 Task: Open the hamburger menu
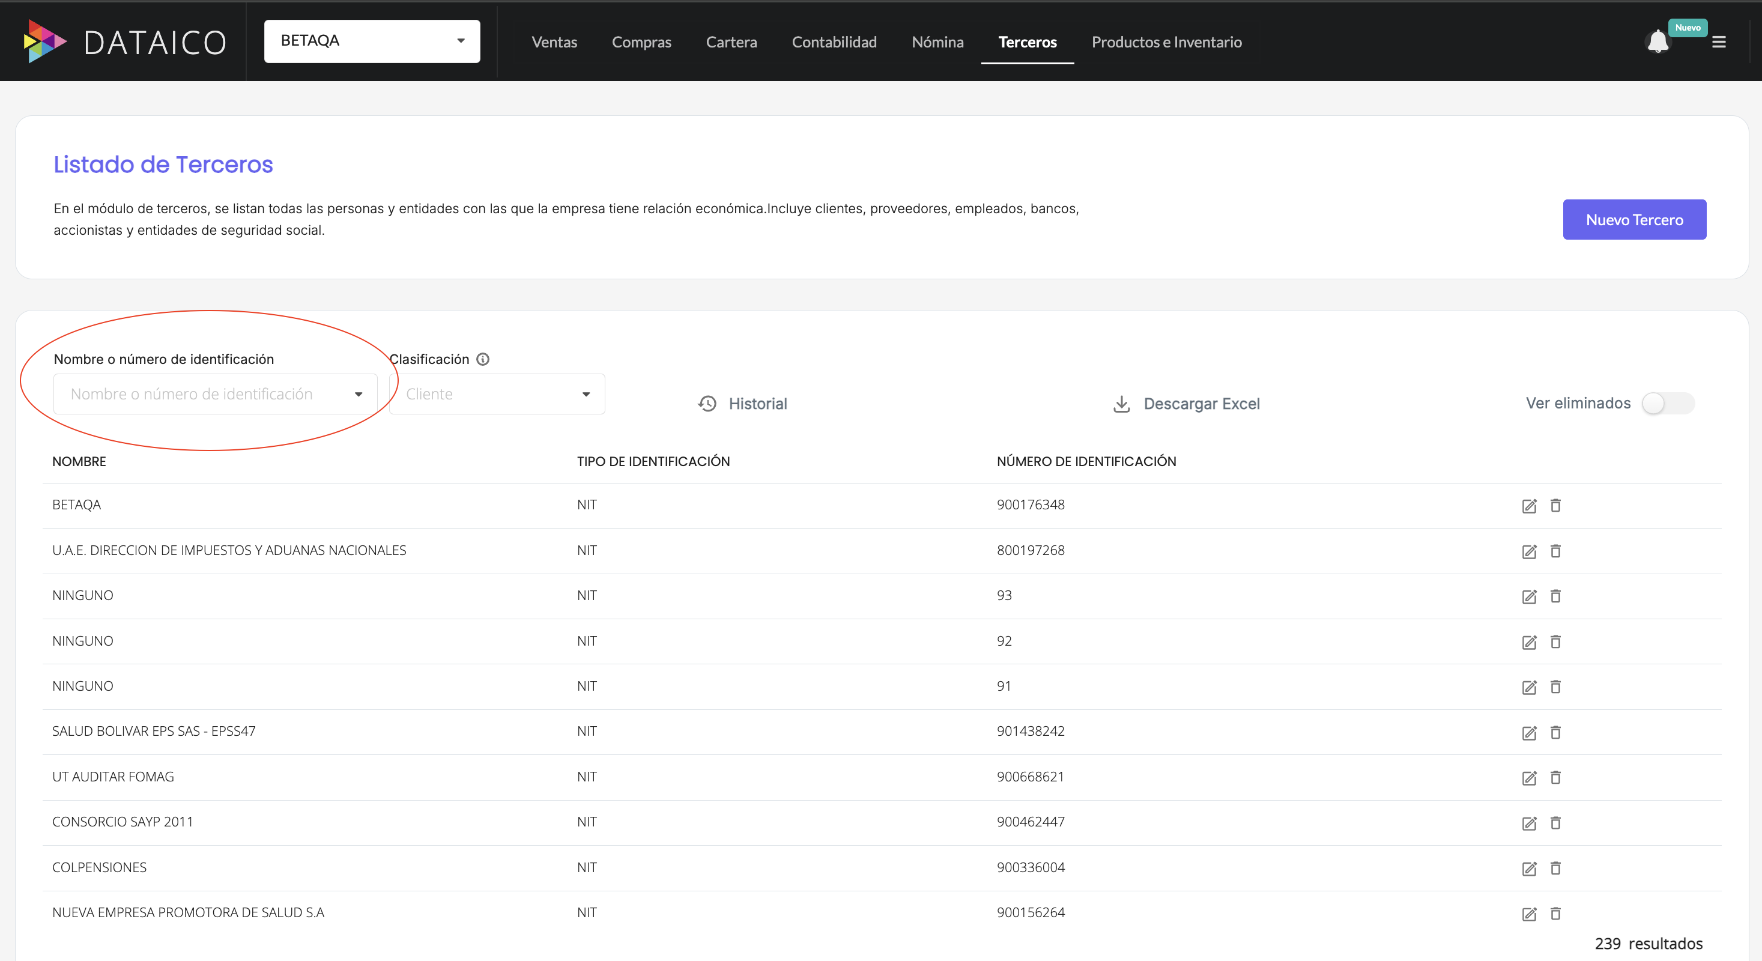coord(1718,43)
